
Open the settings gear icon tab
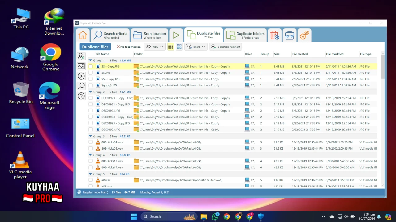tap(304, 35)
